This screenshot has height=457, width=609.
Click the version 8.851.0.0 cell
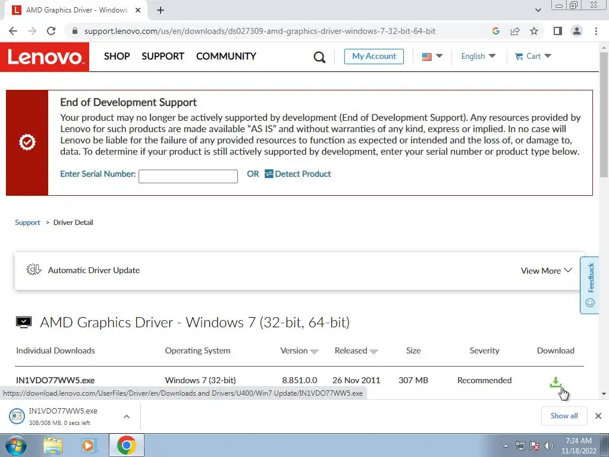coord(300,380)
